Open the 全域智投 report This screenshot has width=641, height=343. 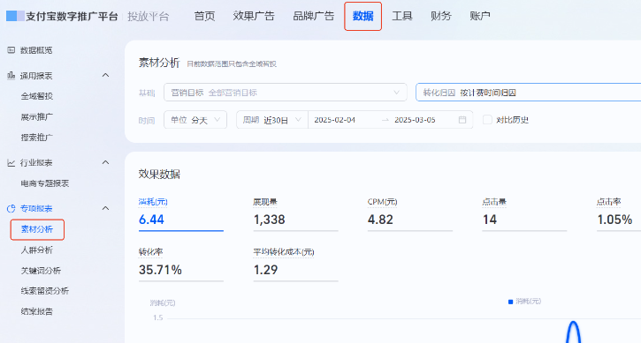pyautogui.click(x=37, y=96)
